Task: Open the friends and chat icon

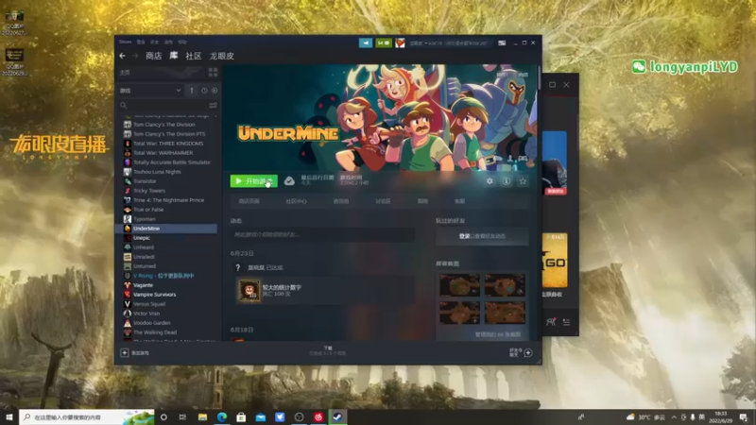Action: [528, 352]
